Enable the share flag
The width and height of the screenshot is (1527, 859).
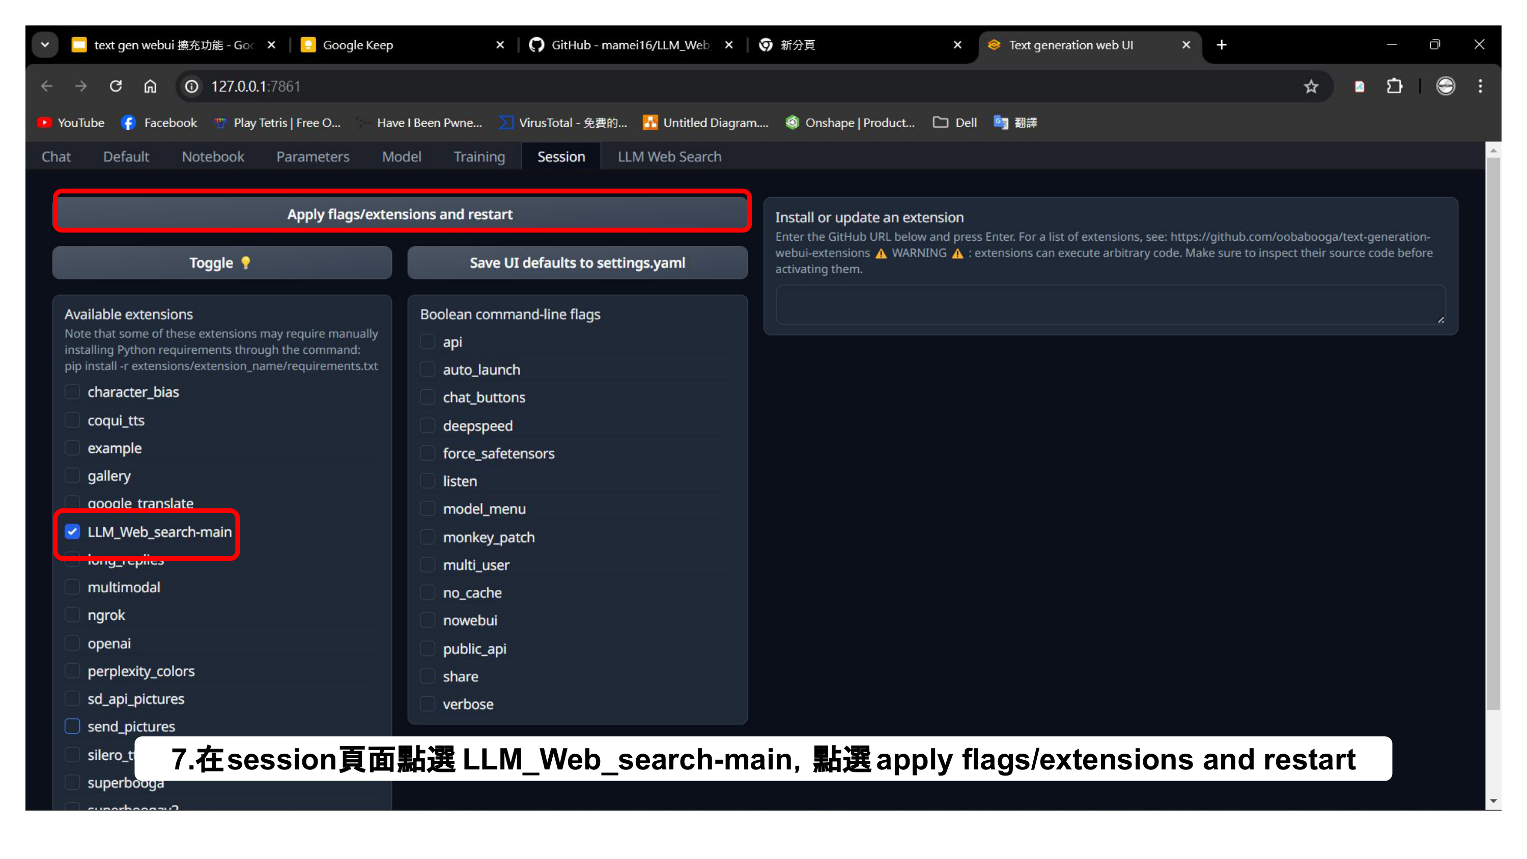(428, 676)
